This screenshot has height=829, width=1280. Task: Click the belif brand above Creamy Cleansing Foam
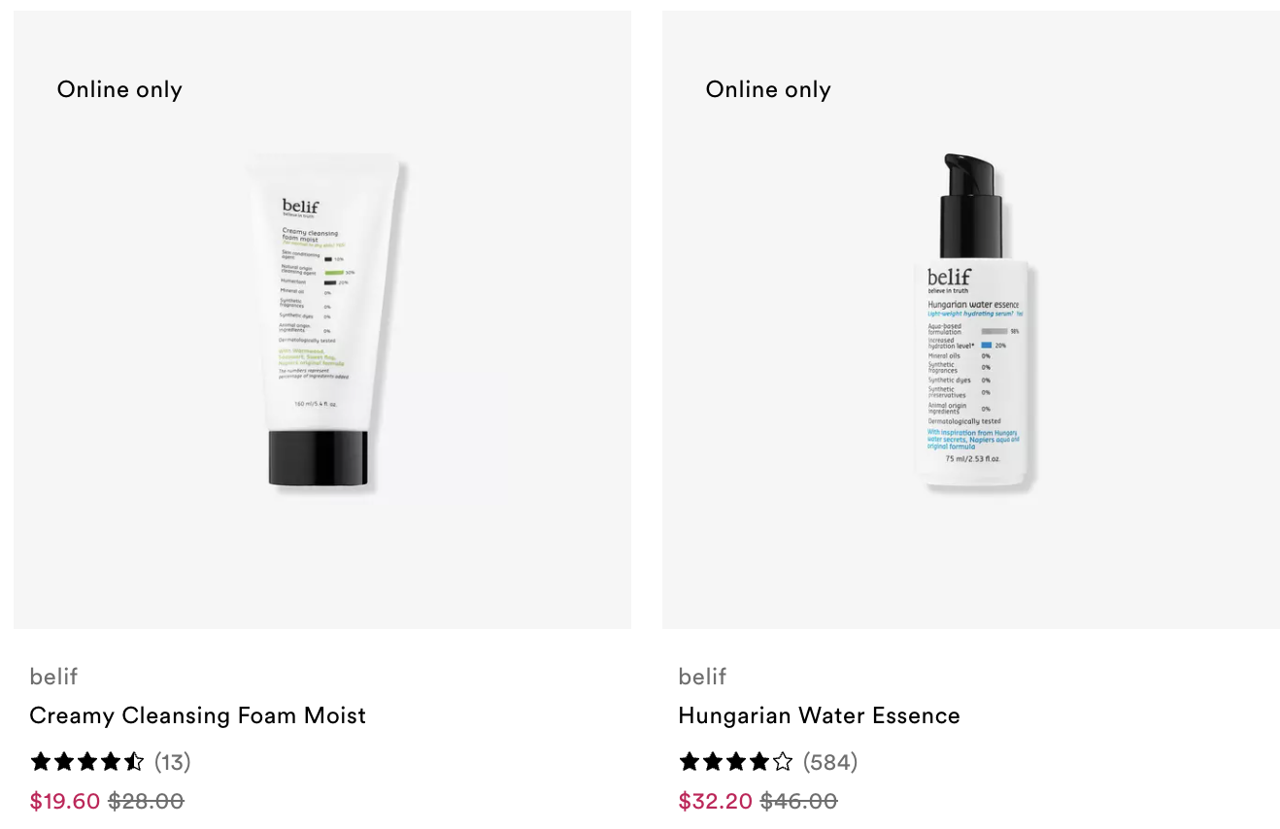53,677
